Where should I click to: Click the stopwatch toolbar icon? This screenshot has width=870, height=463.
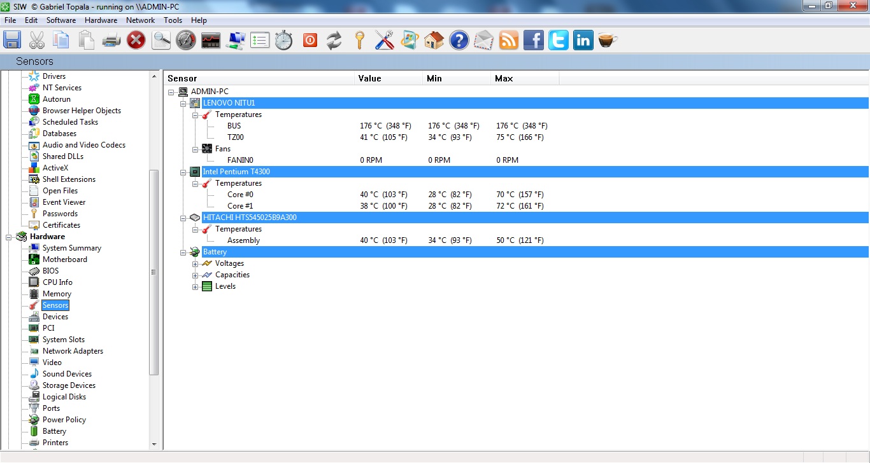284,40
